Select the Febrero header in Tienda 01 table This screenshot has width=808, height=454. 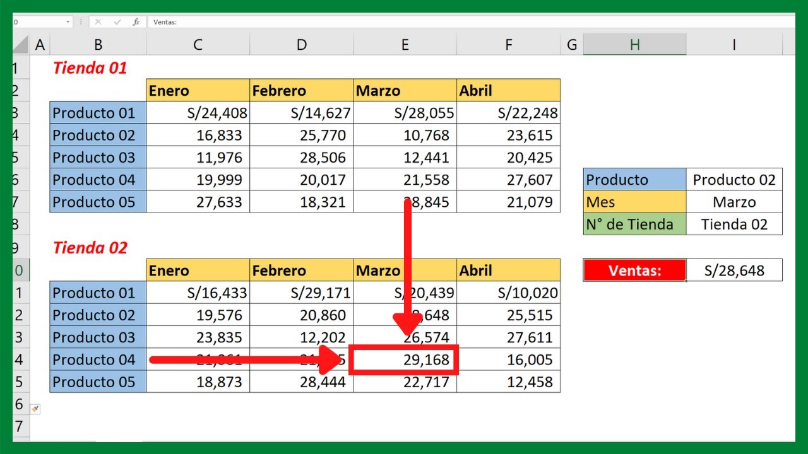[x=301, y=90]
